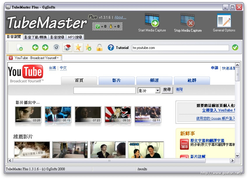Open the blurry street recommended video thumbnail
This screenshot has width=248, height=179.
click(70, 150)
